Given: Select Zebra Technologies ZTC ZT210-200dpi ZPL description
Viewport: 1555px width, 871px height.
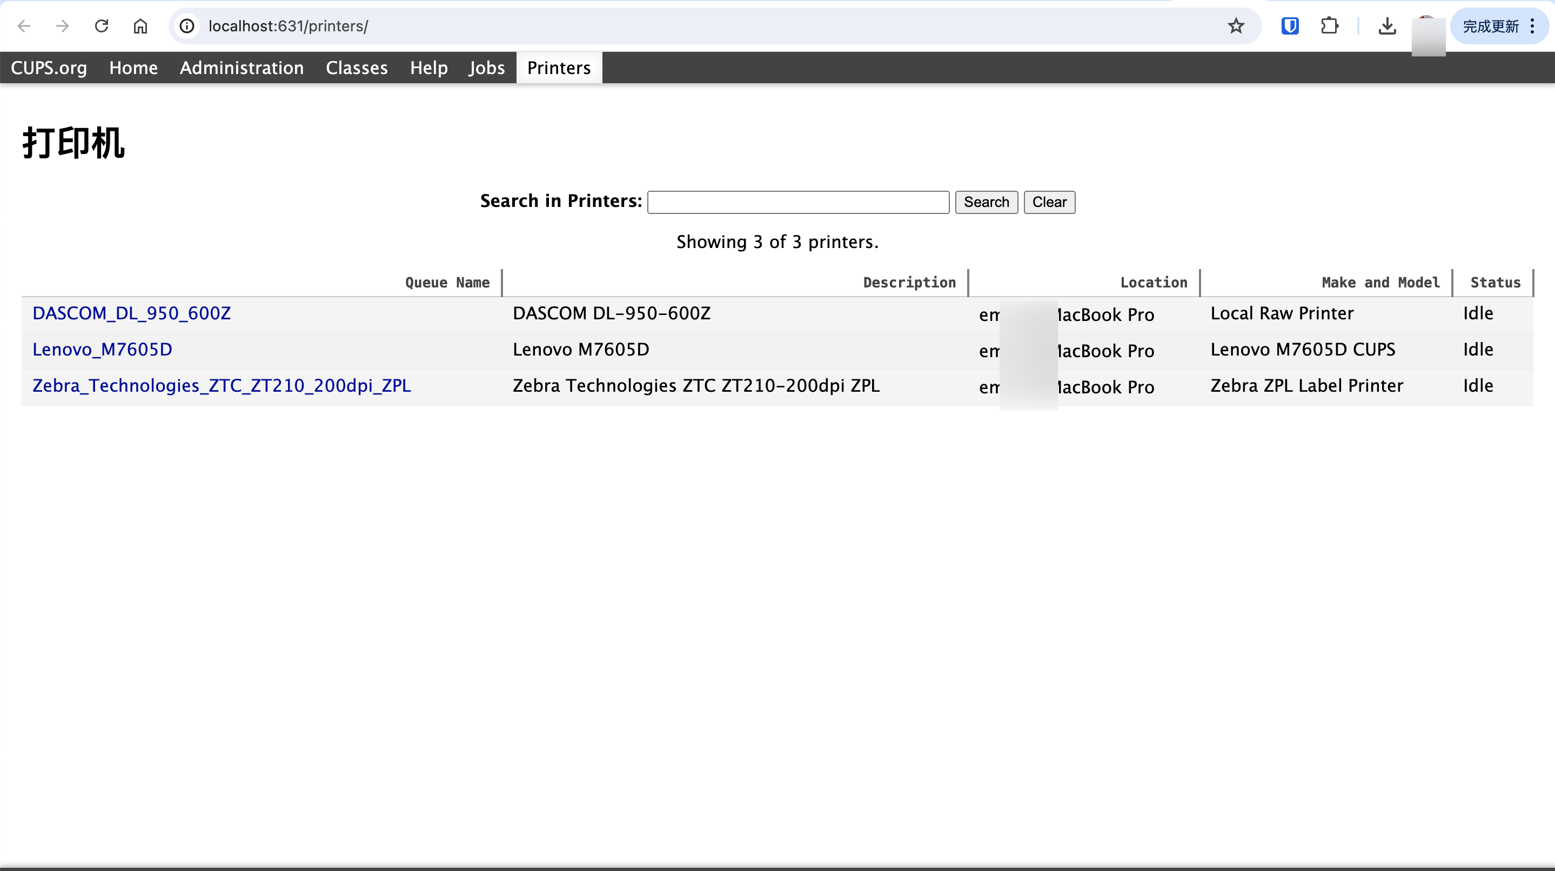Looking at the screenshot, I should 696,386.
